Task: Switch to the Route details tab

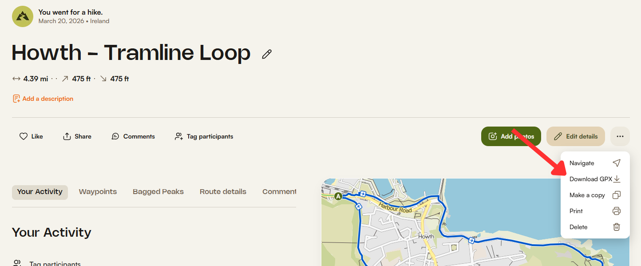Action: [223, 192]
